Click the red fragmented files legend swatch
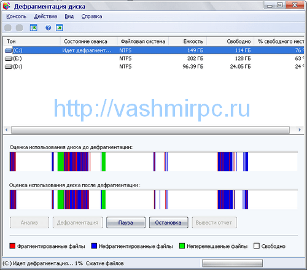The width and height of the screenshot is (307, 270). 12,245
